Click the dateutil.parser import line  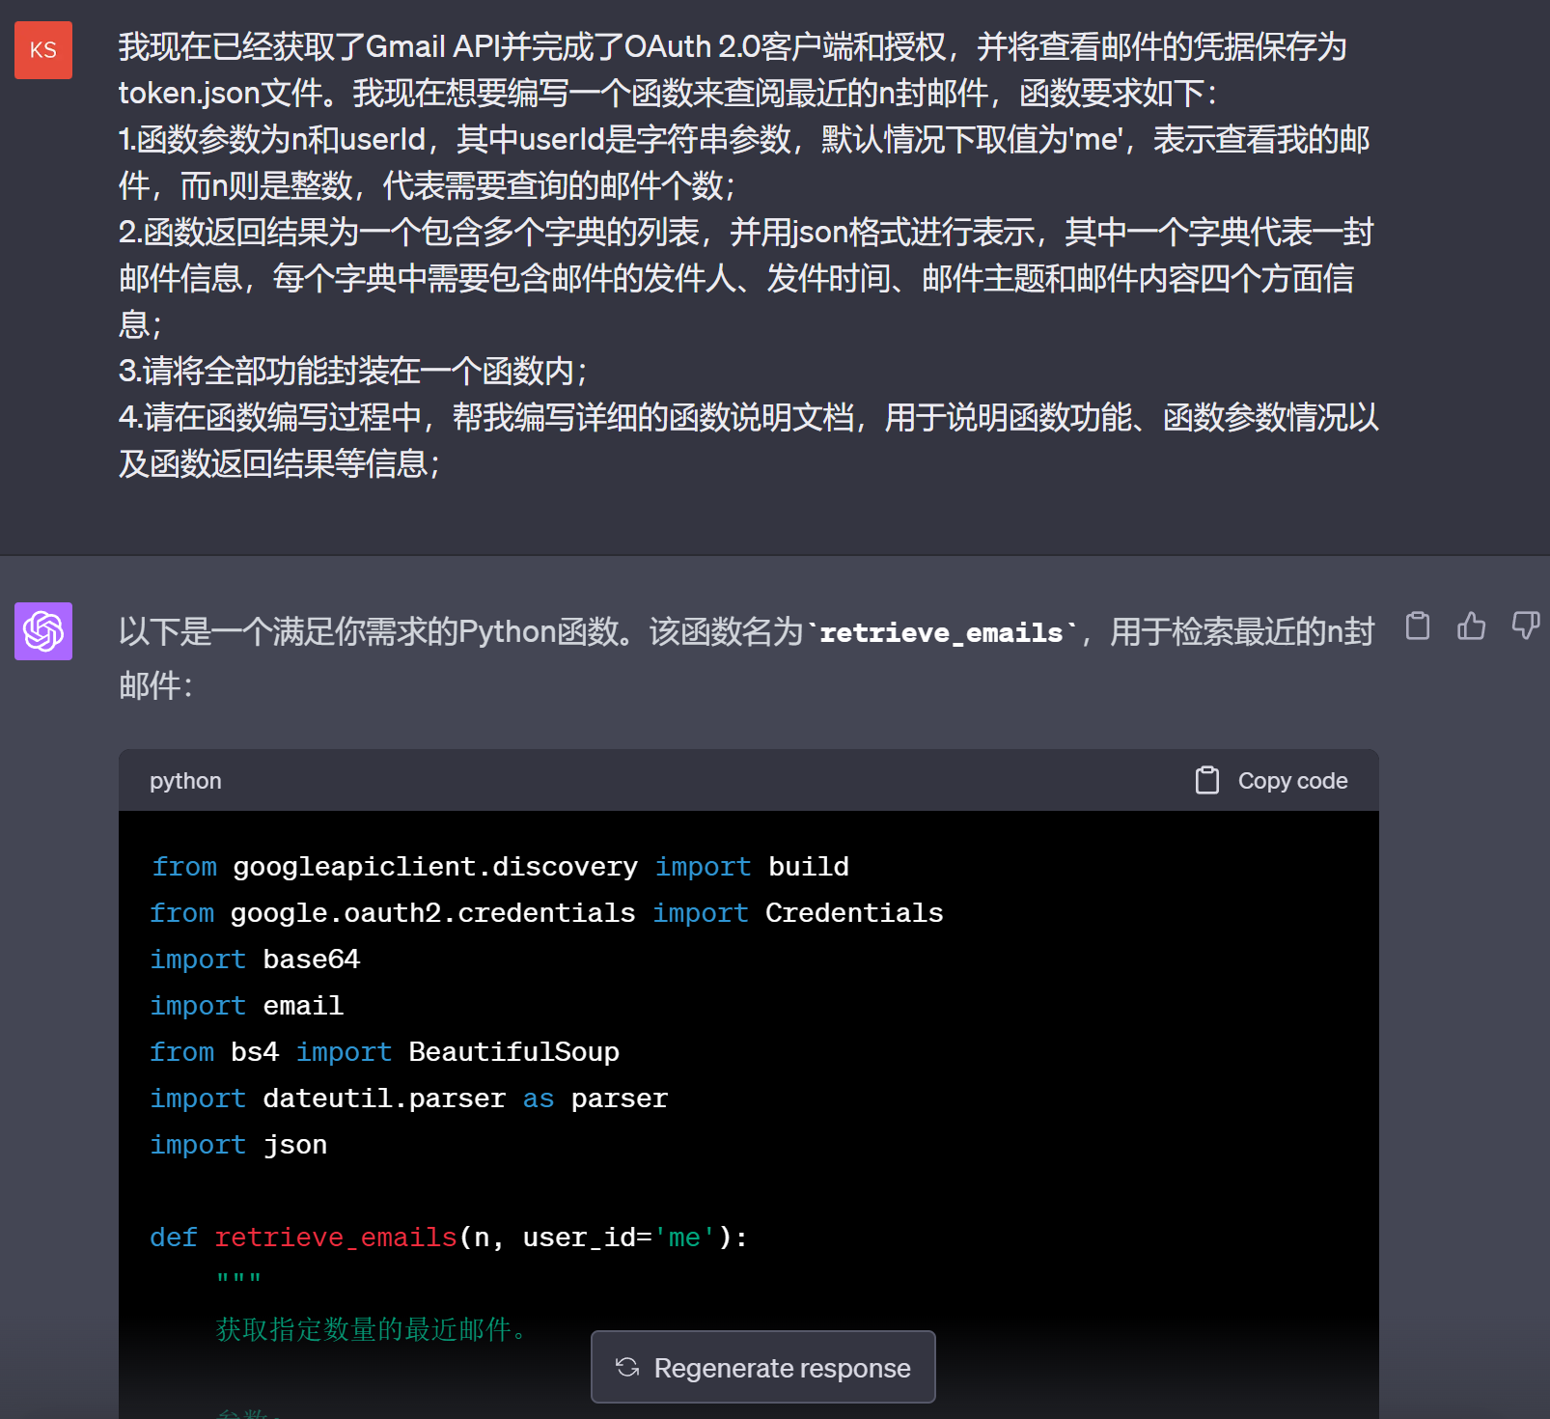click(x=409, y=1099)
